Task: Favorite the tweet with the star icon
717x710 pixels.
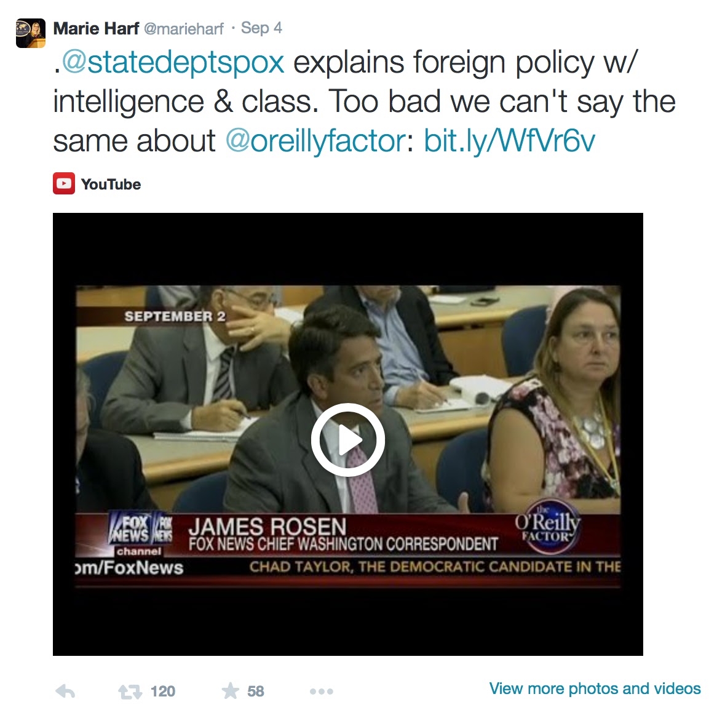Action: click(231, 690)
